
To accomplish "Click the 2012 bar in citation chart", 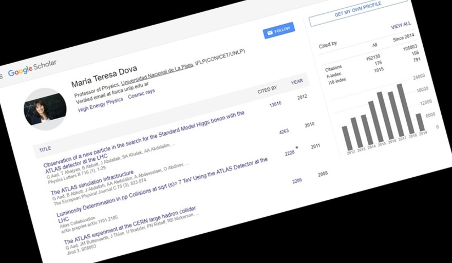I will click(347, 138).
